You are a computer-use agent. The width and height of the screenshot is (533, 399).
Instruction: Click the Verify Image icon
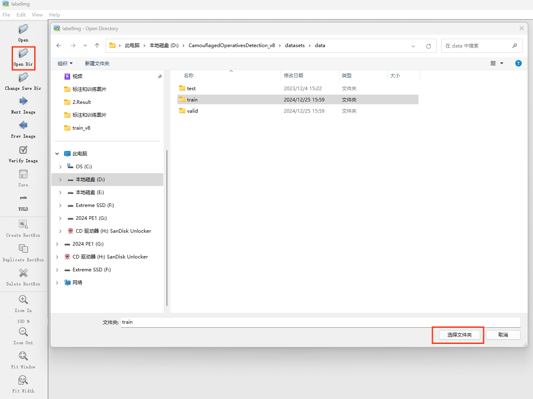click(23, 150)
